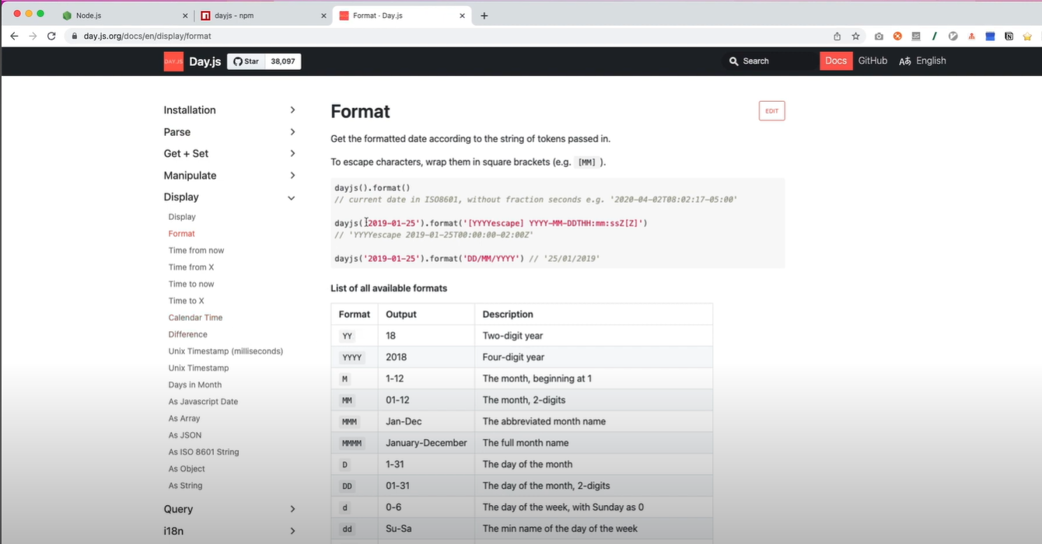1042x544 pixels.
Task: Click the Day.js red logo icon
Action: click(x=173, y=61)
